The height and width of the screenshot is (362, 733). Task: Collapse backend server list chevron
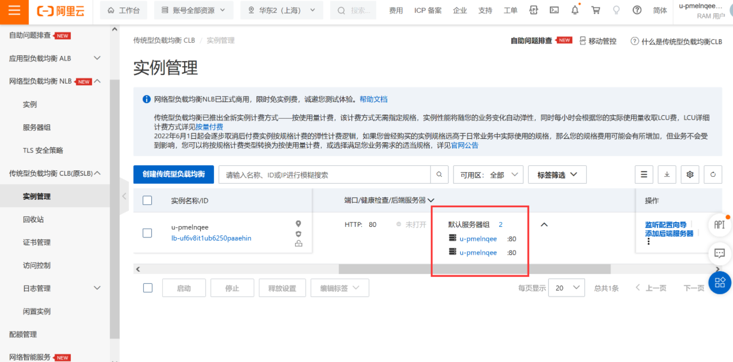pyautogui.click(x=544, y=225)
